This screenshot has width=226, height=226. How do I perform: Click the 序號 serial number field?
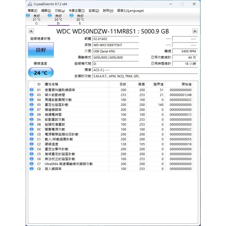[115, 45]
